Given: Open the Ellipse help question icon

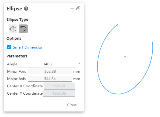Looking at the screenshot, I should coord(26,9).
